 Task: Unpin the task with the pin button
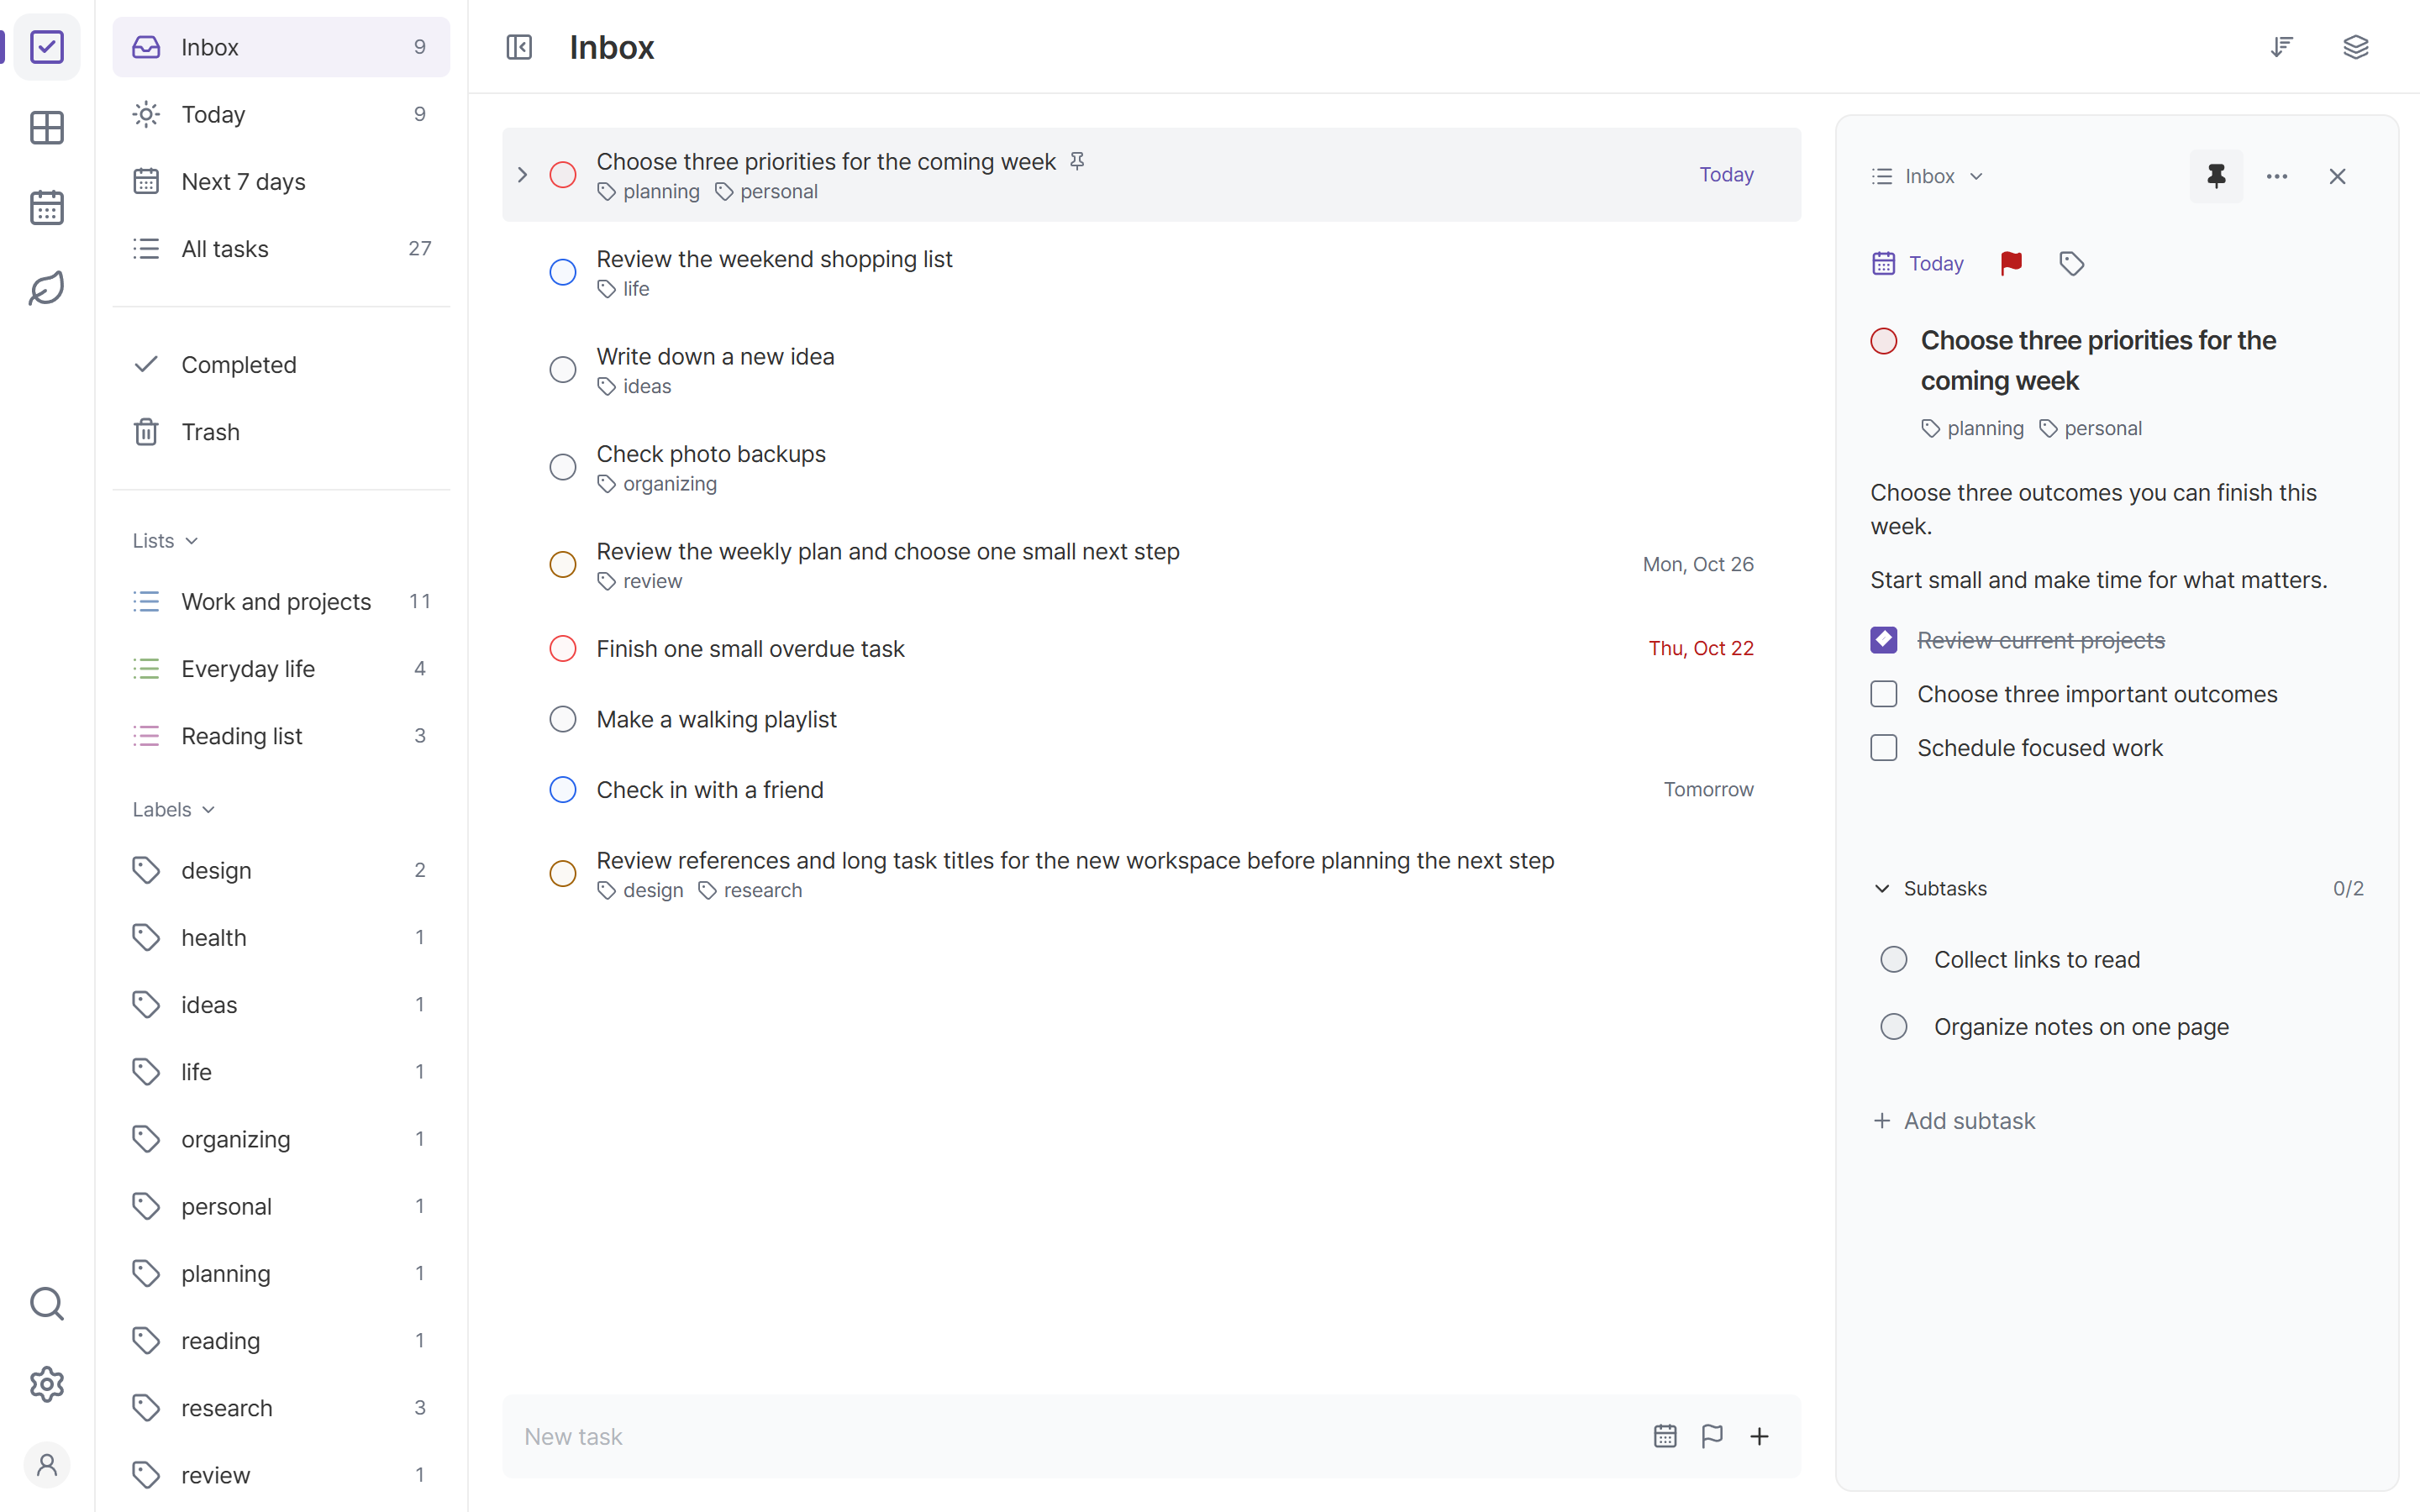(2216, 176)
